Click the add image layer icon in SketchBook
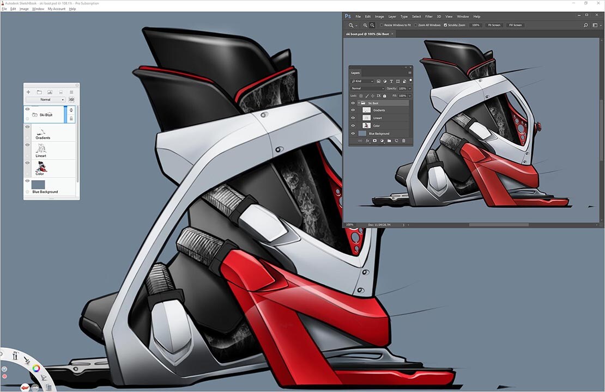This screenshot has height=392, width=605. 50,92
